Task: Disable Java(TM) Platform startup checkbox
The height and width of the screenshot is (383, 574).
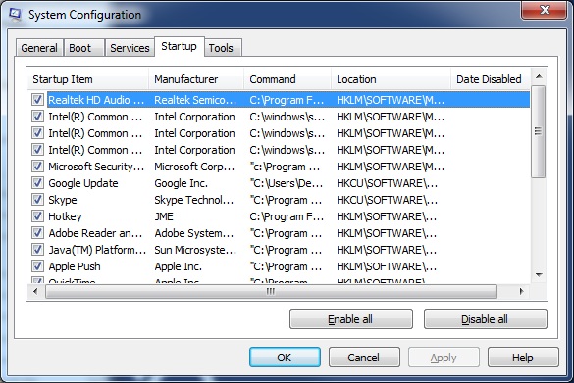Action: pyautogui.click(x=37, y=250)
